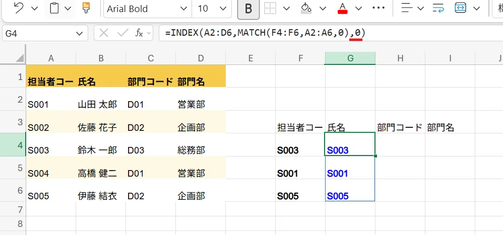Click cell containing 伊藤 結衣
The width and height of the screenshot is (503, 235).
coord(101,191)
